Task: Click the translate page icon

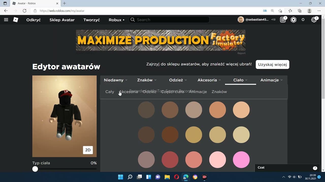Action: point(265,11)
